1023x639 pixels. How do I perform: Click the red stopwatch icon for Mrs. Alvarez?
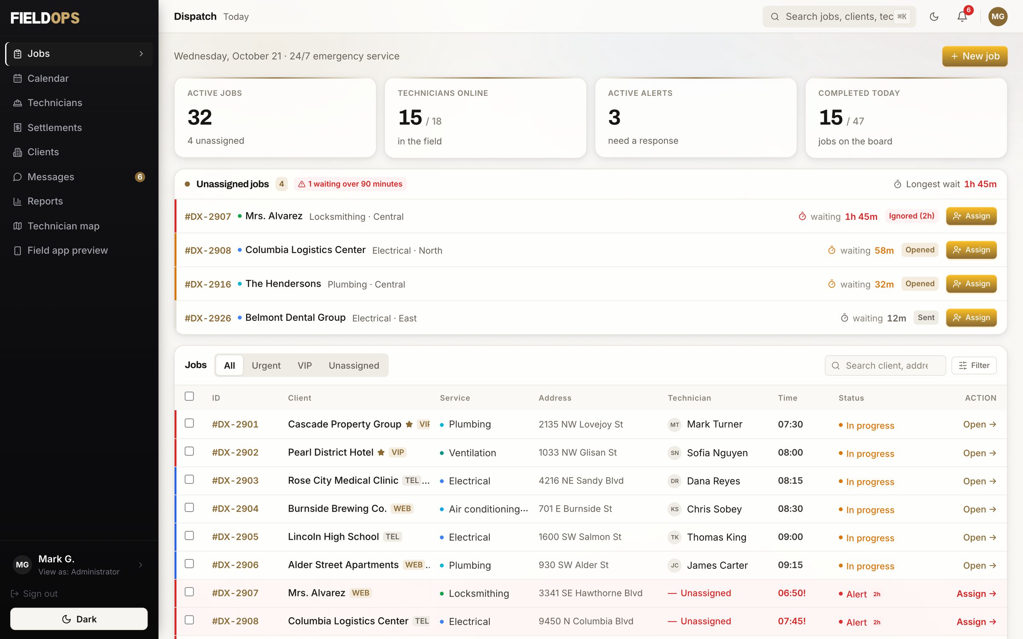click(802, 216)
